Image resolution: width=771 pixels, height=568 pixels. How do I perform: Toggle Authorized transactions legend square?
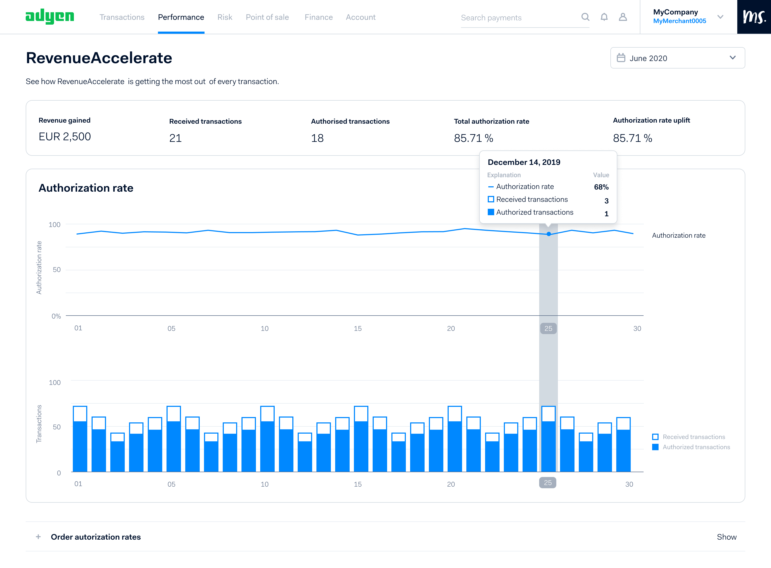[x=655, y=447]
